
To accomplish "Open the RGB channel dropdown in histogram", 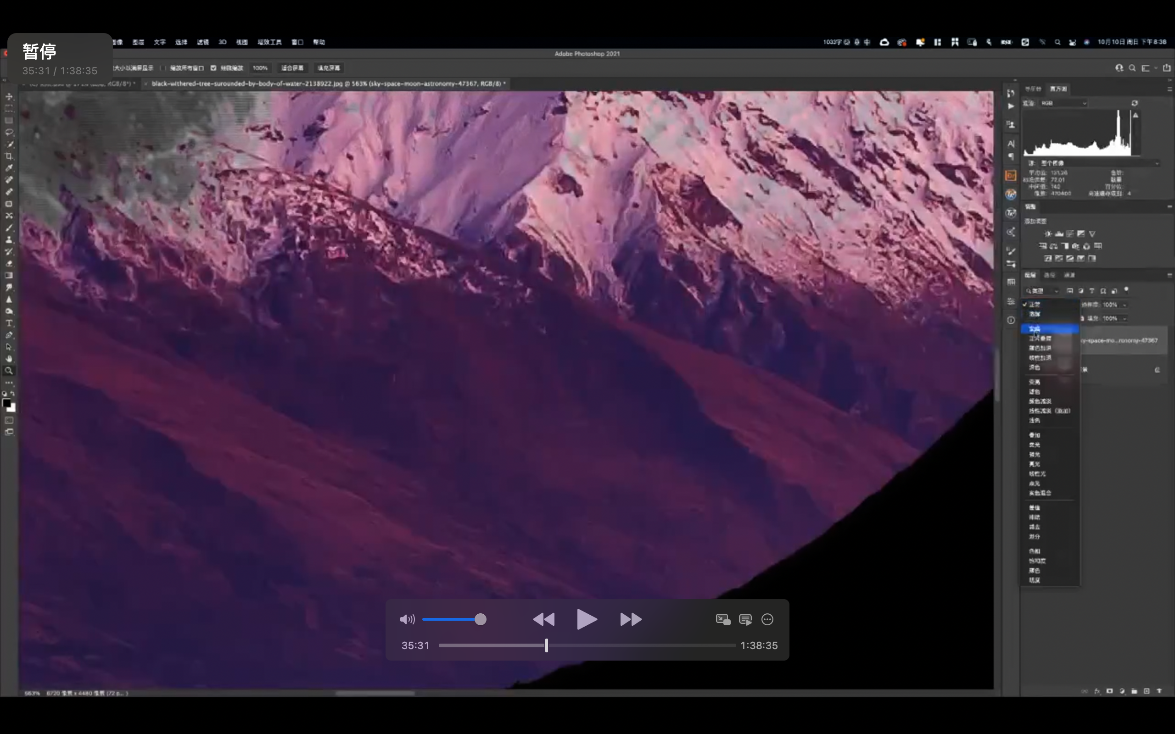I will click(x=1063, y=103).
